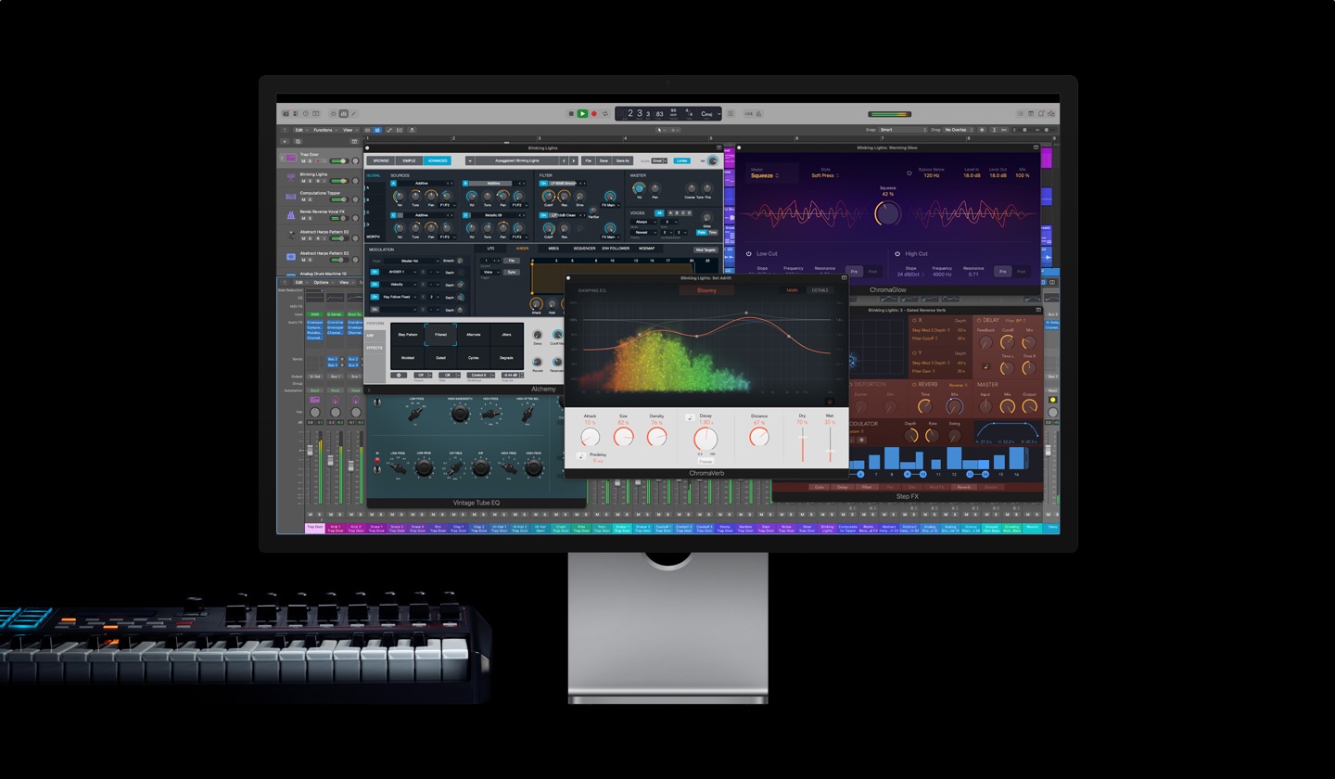This screenshot has width=1335, height=779.
Task: Open the Mixer icon in control bar
Action: 344,113
